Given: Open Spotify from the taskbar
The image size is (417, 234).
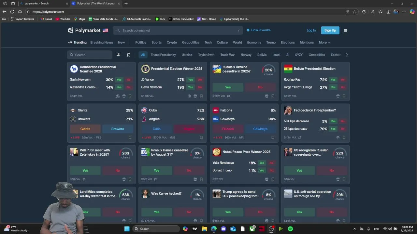Looking at the screenshot, I should click(x=290, y=229).
